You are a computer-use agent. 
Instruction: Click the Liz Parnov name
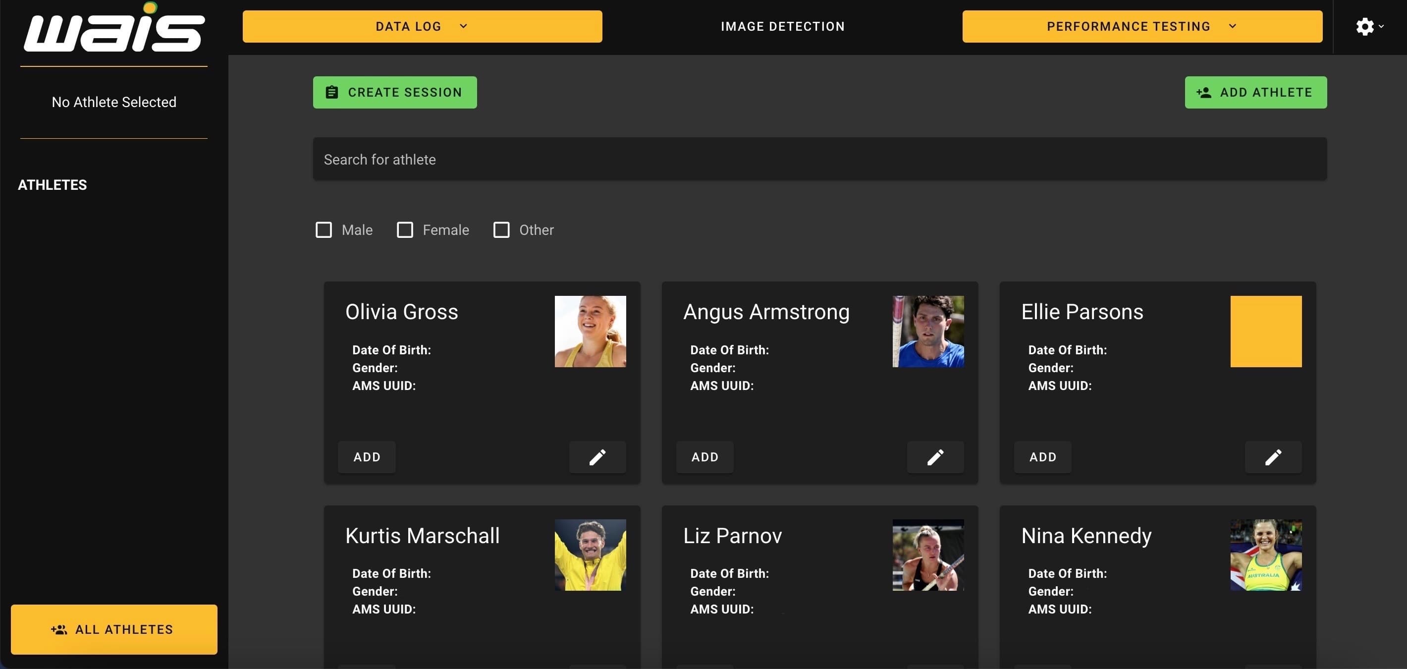[732, 536]
